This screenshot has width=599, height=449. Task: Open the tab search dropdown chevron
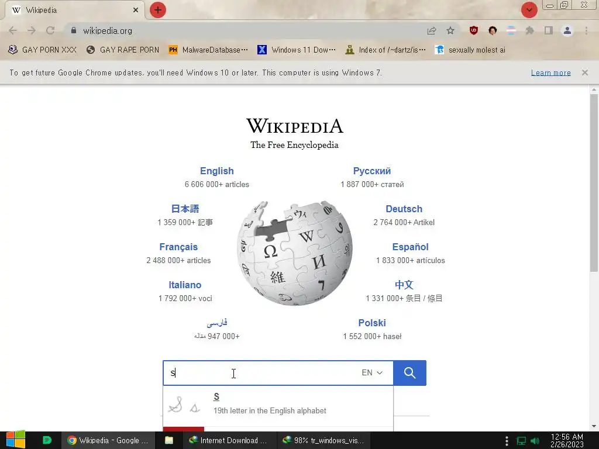tap(529, 10)
